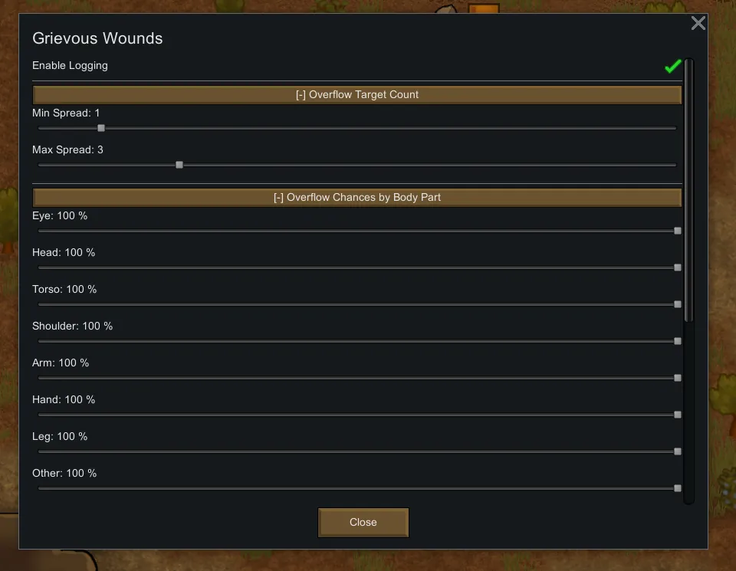The height and width of the screenshot is (571, 736).
Task: Click the Leg overflow chance slider handle
Action: point(678,451)
